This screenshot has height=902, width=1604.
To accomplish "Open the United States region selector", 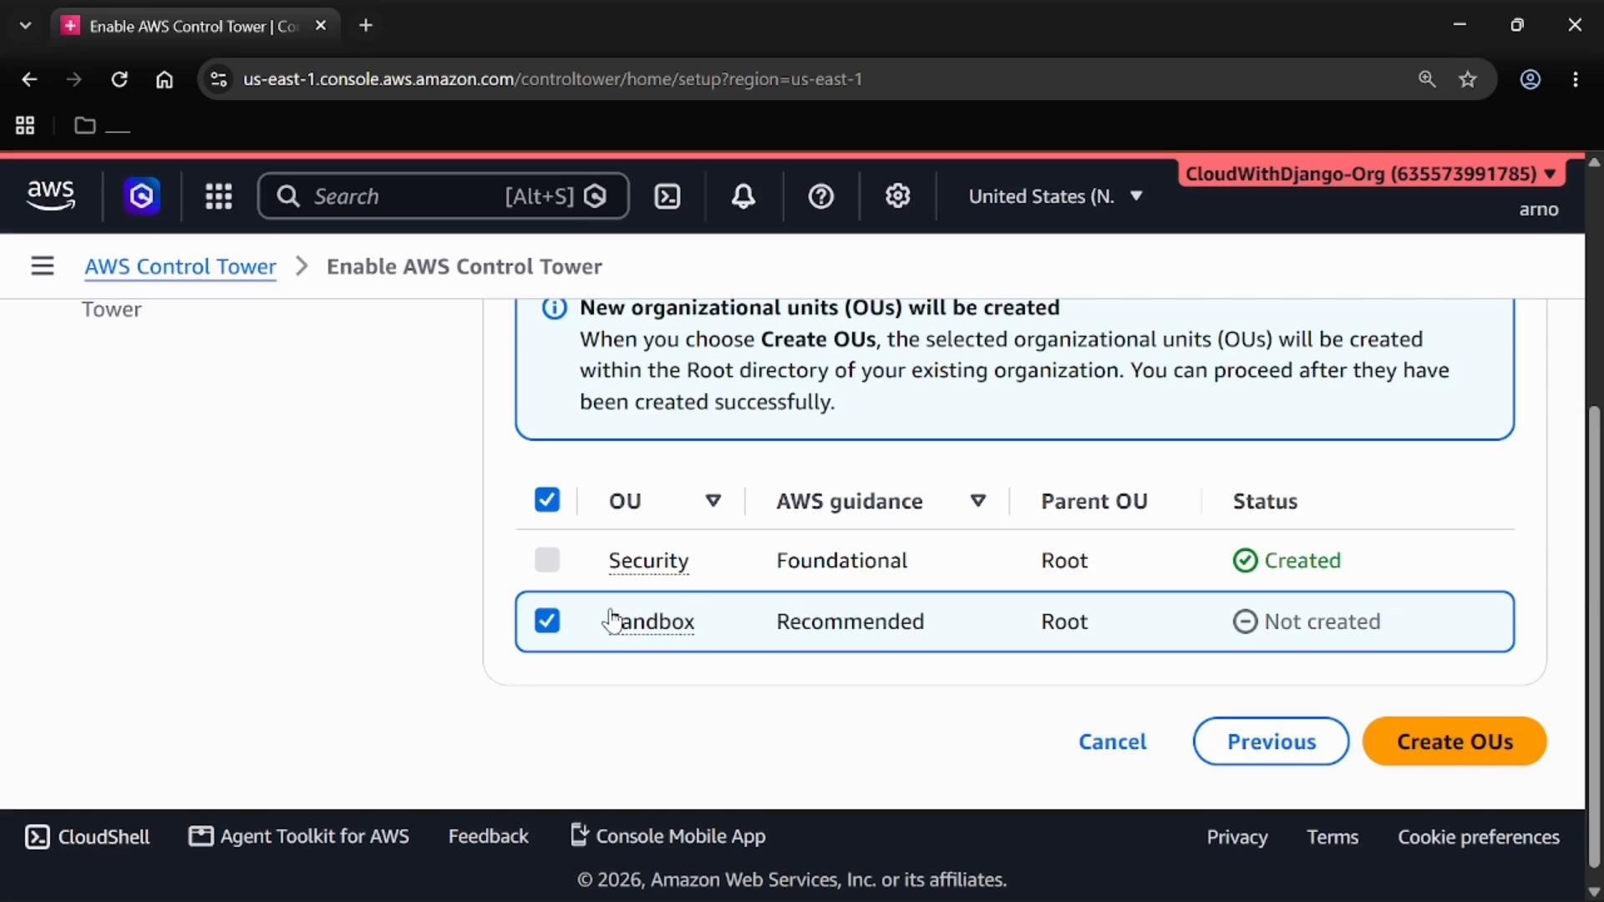I will click(x=1056, y=196).
